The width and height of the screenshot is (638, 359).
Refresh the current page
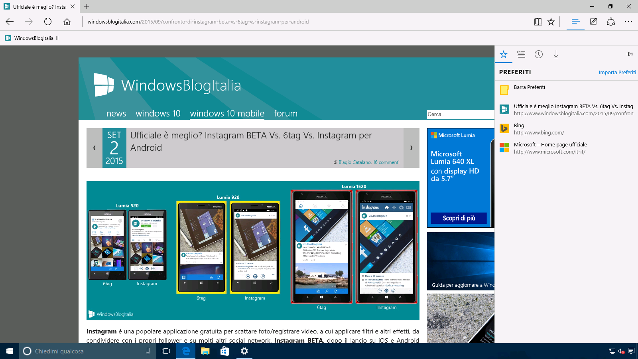coord(48,22)
